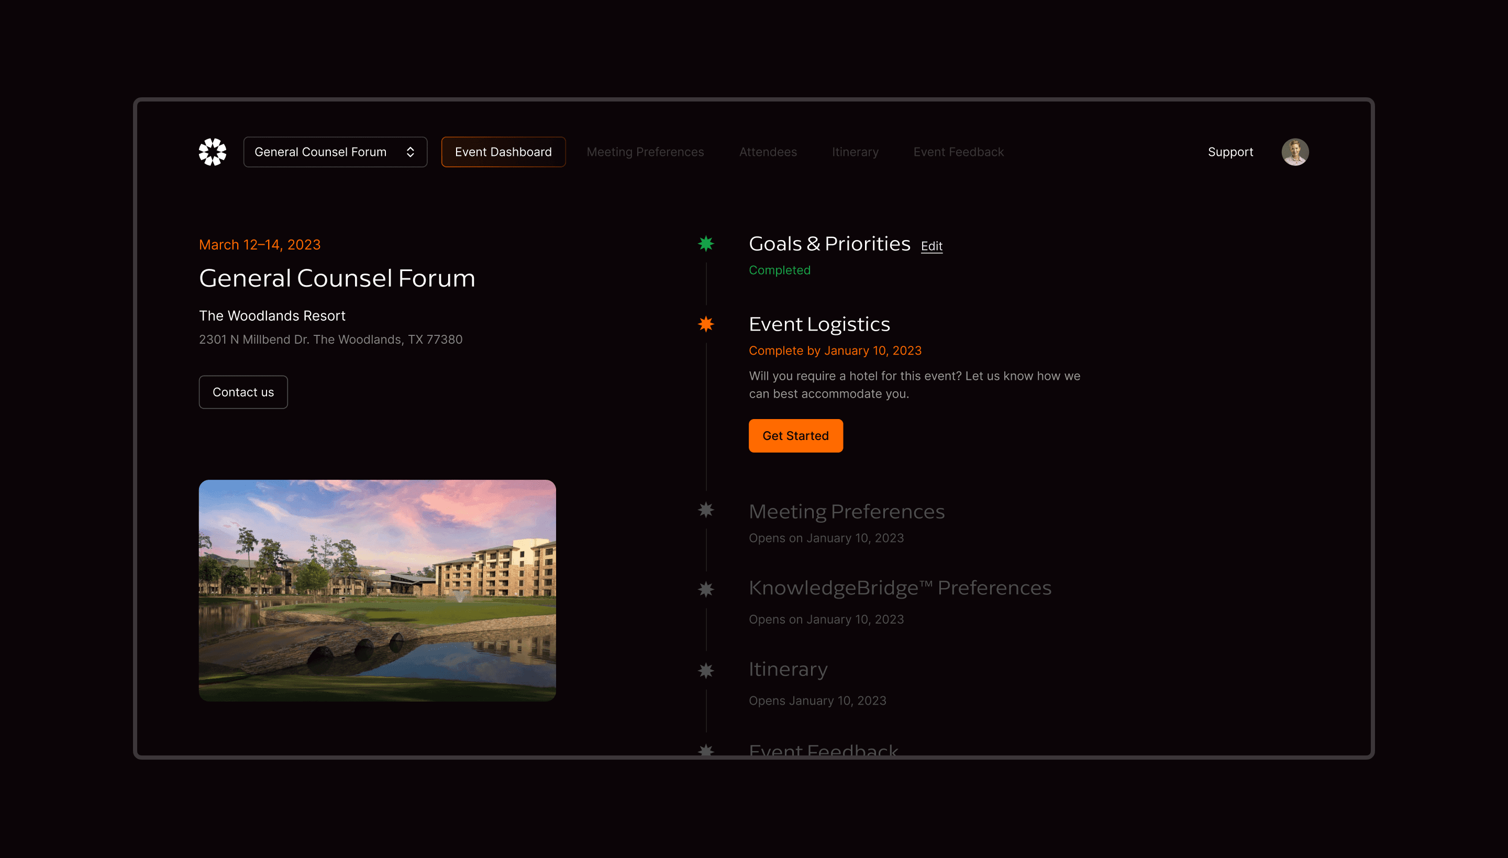
Task: Click the orange star beside Event Logistics
Action: (706, 324)
